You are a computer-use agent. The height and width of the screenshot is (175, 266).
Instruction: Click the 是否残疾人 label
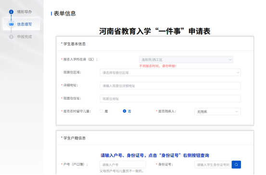pyautogui.click(x=167, y=111)
